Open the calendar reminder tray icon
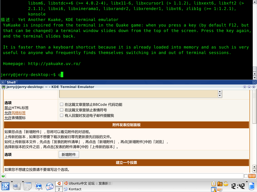257x192 pixels. click(x=214, y=189)
